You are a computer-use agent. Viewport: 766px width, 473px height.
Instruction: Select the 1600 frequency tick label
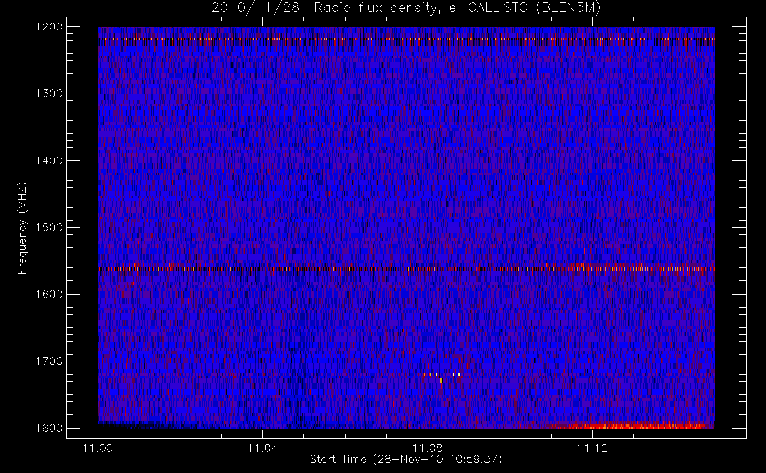tap(49, 294)
